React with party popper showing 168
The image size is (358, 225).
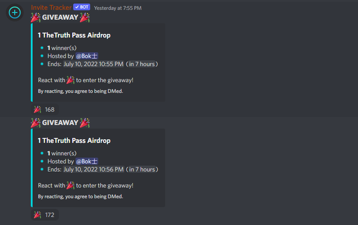[x=45, y=110]
